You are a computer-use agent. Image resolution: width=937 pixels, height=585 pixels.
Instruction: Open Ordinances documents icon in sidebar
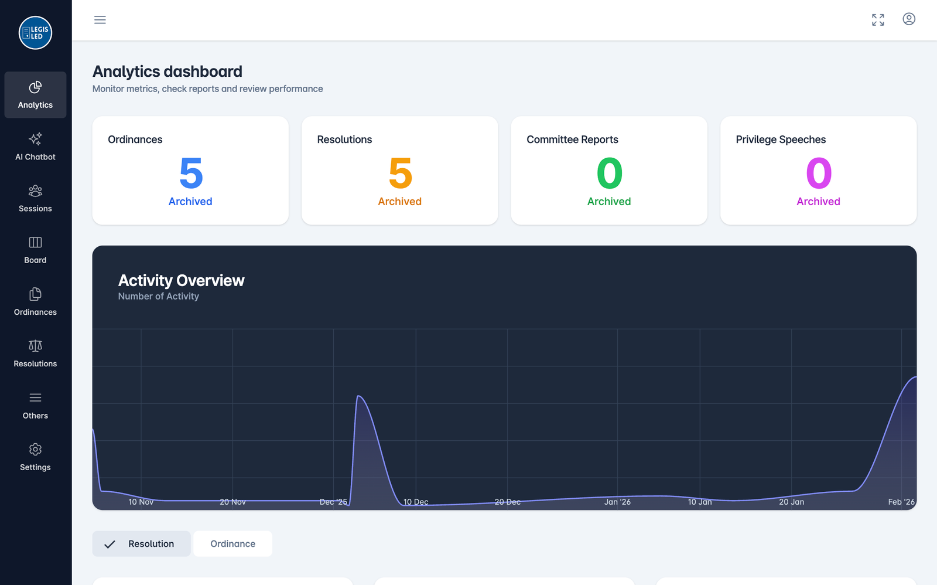click(x=35, y=294)
